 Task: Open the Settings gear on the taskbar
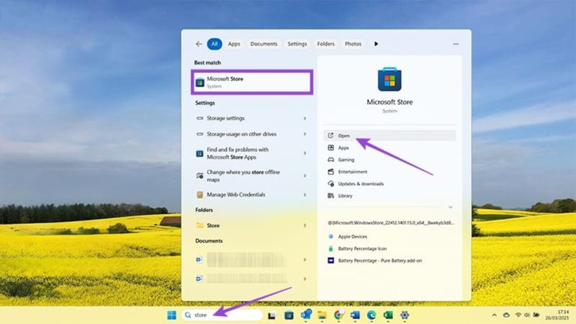pyautogui.click(x=404, y=315)
